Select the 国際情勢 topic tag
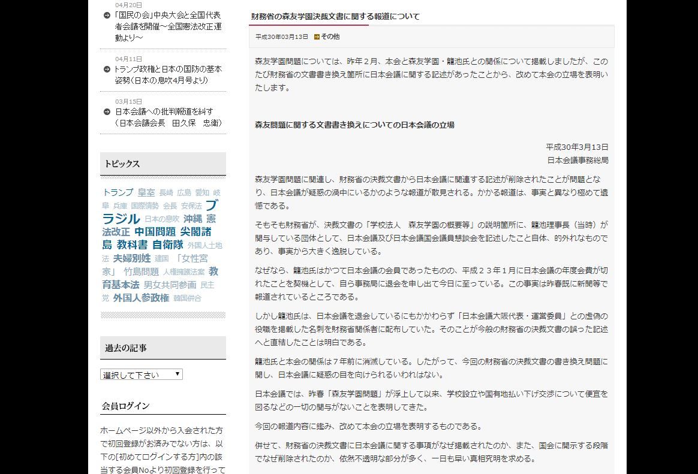The height and width of the screenshot is (474, 698). click(145, 206)
